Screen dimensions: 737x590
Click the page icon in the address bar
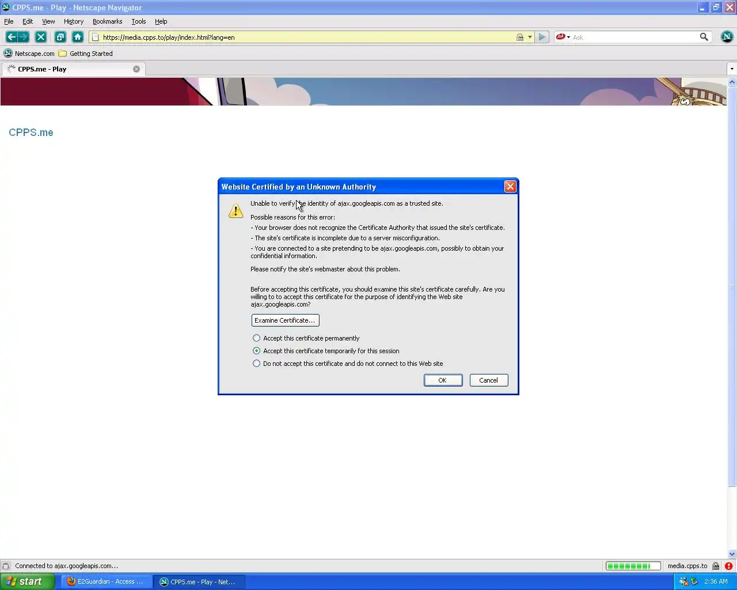[96, 37]
